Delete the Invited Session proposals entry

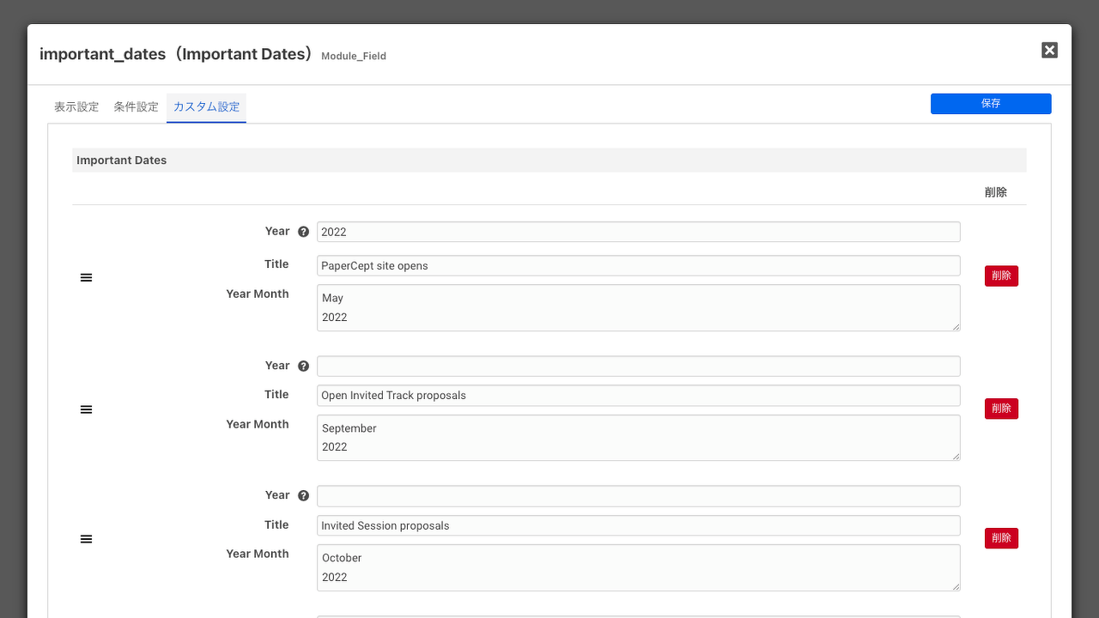coord(1001,538)
